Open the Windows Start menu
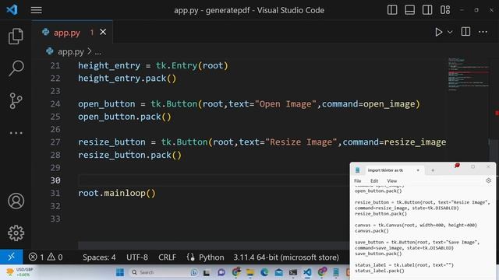 pos(120,272)
